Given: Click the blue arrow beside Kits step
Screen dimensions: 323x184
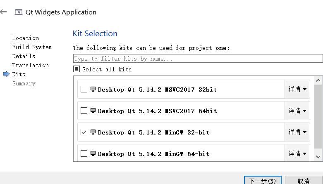Looking at the screenshot, I should (6, 74).
